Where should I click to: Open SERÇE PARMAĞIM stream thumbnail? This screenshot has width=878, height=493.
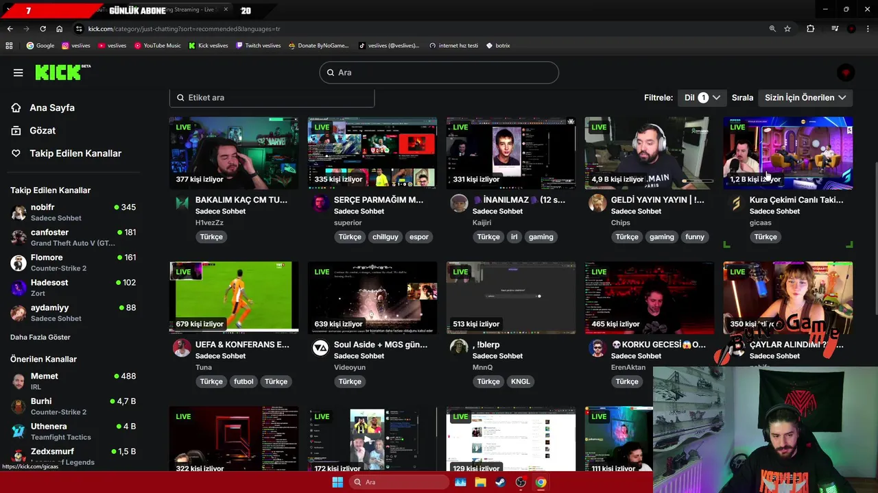point(372,153)
